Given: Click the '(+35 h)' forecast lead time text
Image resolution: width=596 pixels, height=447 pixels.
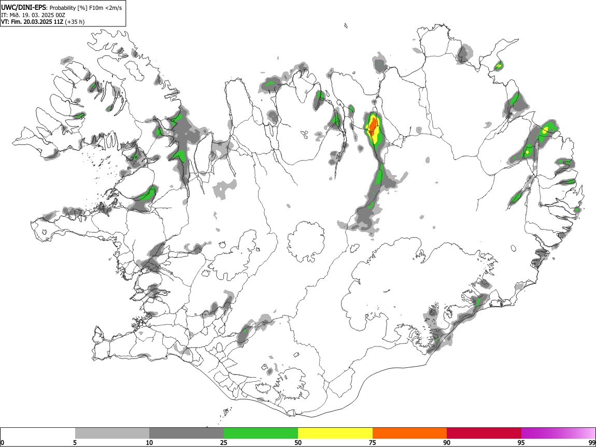Looking at the screenshot, I should (x=75, y=22).
